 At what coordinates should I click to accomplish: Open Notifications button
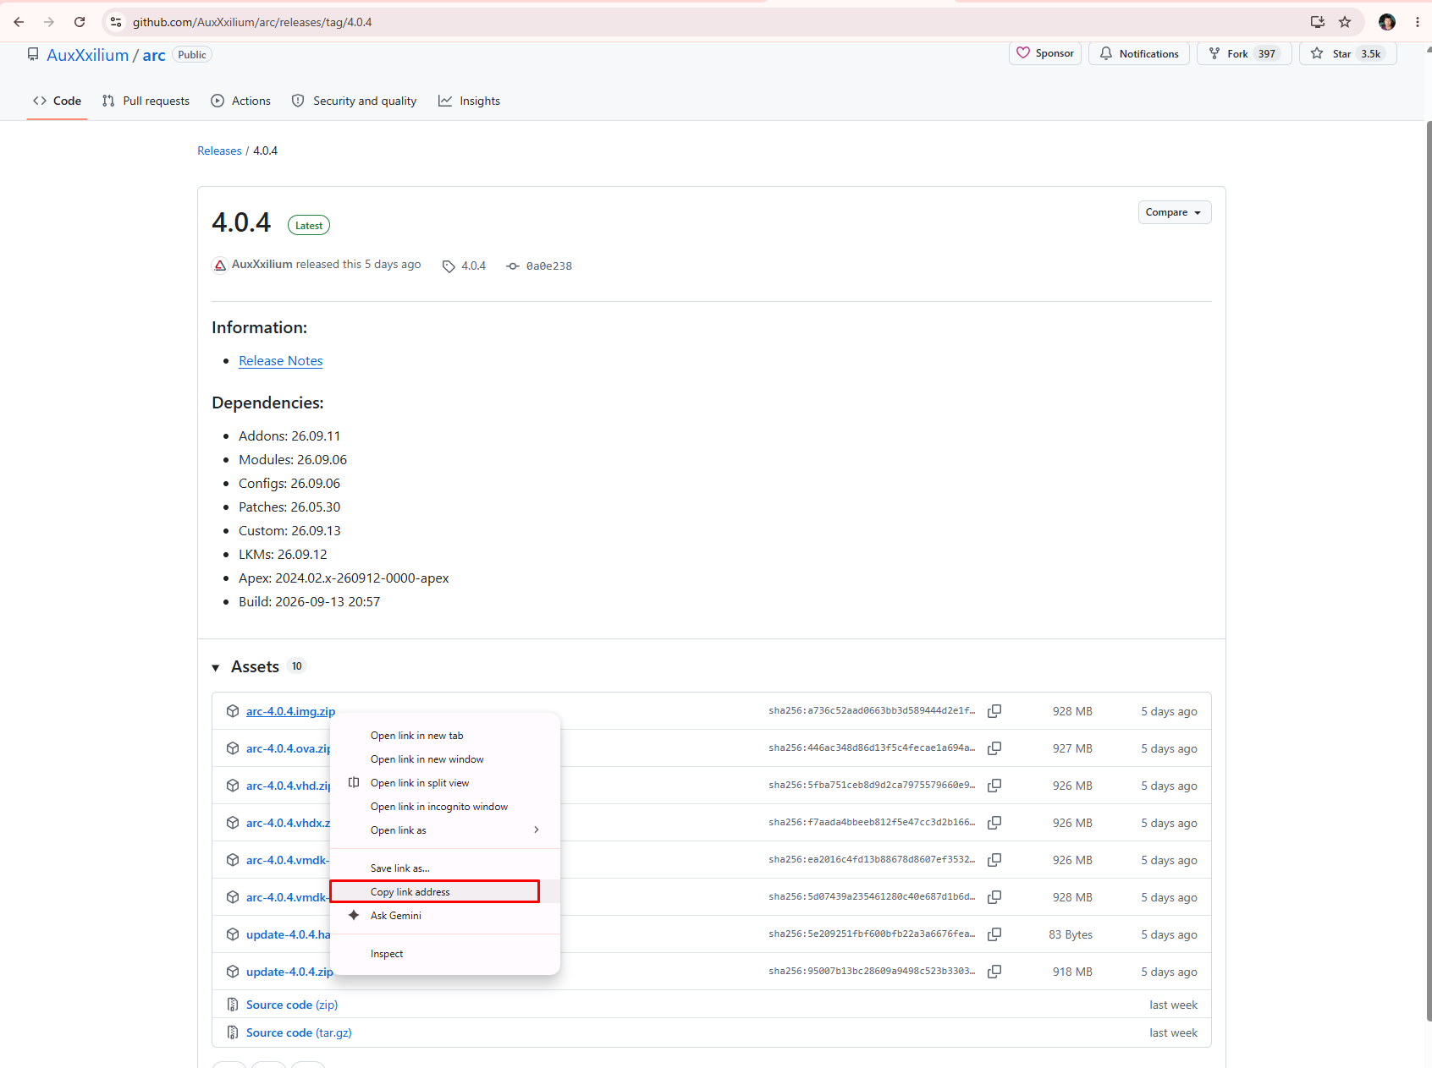[x=1139, y=53]
